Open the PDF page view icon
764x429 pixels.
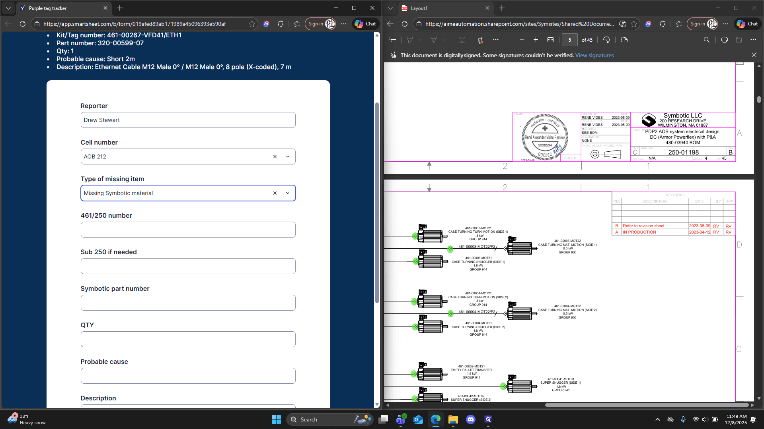(x=624, y=40)
